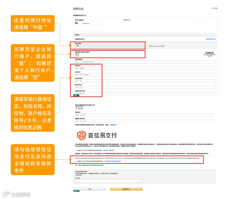This screenshot has width=233, height=199.
Task: Click the 选择现有存款方式 link on the right
Action: [211, 39]
